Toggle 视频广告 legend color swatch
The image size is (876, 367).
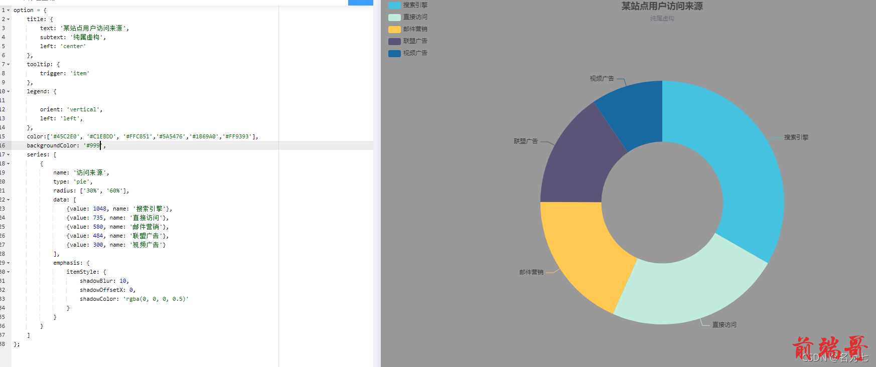coord(394,53)
